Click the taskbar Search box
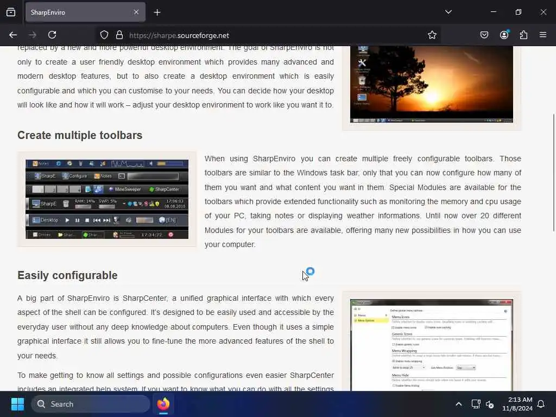The image size is (556, 417). (91, 404)
